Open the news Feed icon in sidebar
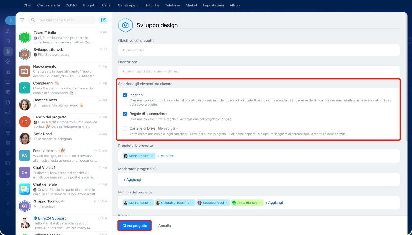 8,72
